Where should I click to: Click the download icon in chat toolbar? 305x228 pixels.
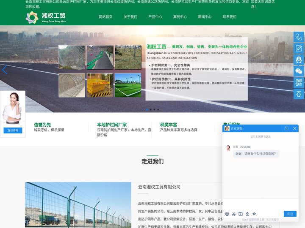click(x=247, y=214)
